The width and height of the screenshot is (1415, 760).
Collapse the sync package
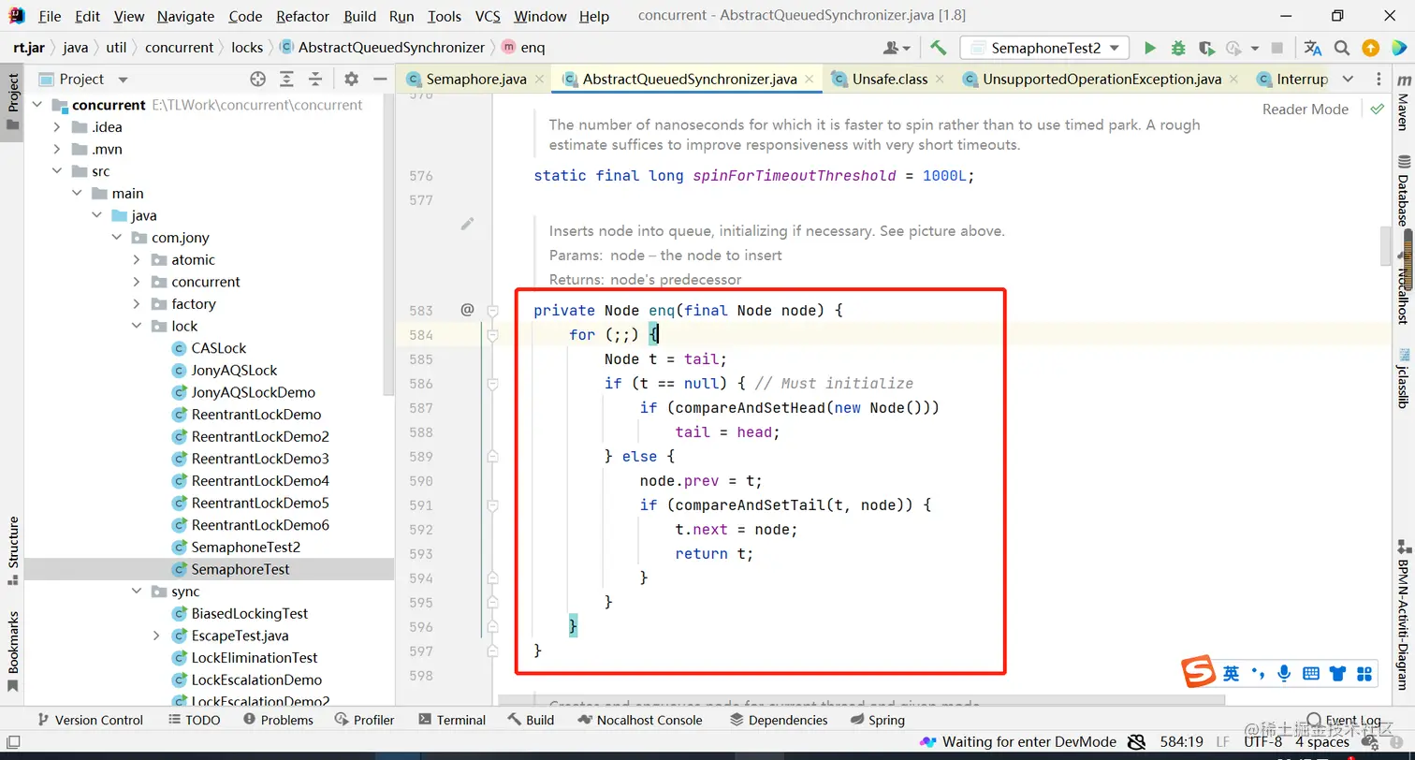point(137,592)
